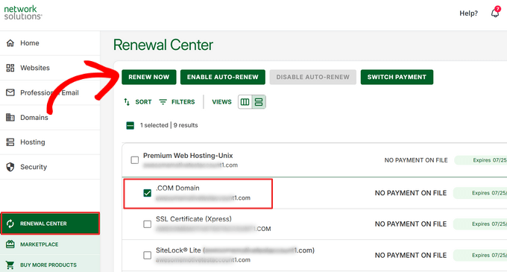Click No Payment On File for SiteLock
This screenshot has width=507, height=272.
pos(411,255)
